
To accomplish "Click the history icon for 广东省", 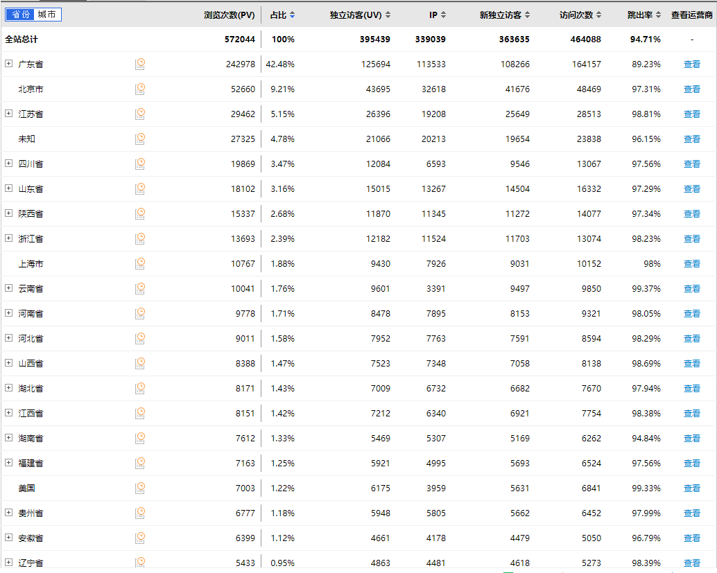I will [140, 64].
